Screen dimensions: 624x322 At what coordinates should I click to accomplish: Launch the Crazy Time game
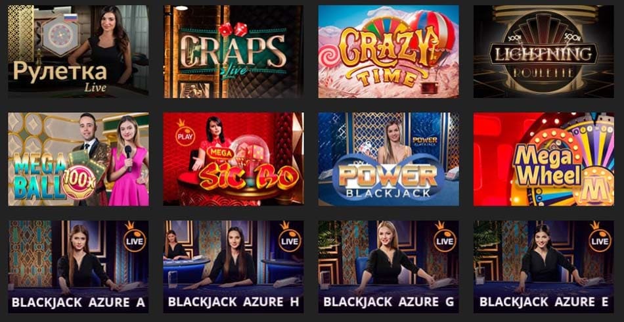(388, 51)
